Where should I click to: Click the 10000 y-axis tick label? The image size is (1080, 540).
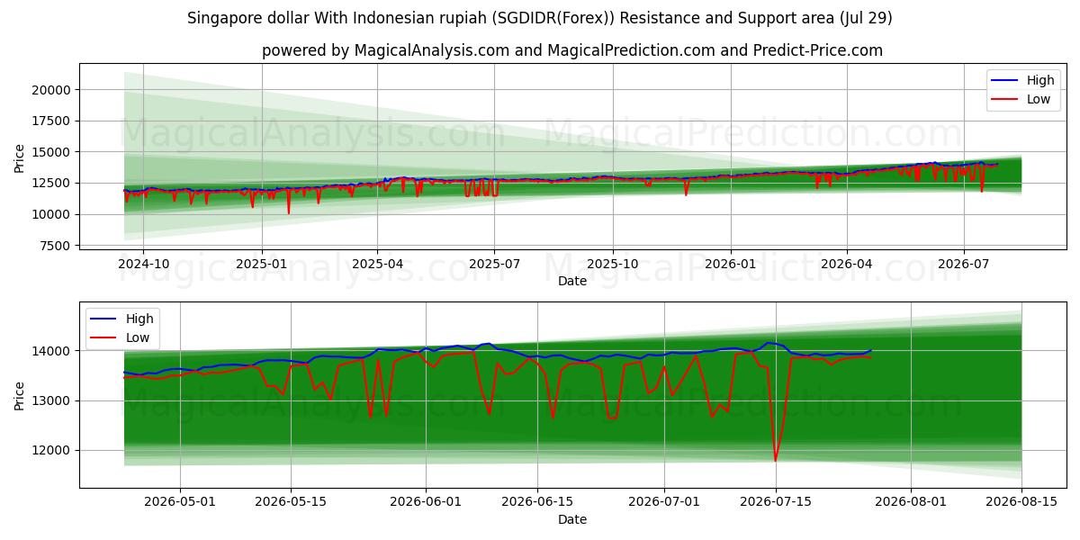tap(51, 214)
